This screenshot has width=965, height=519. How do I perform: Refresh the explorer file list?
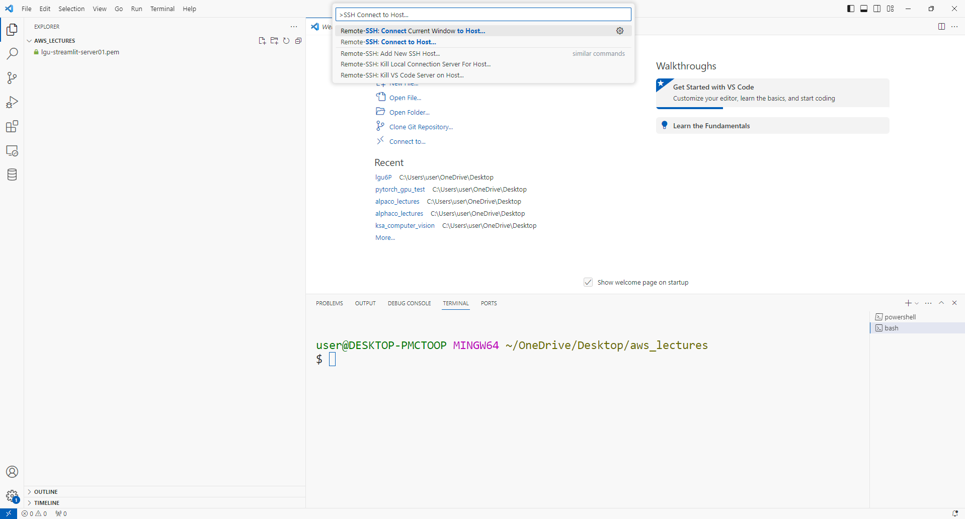(286, 41)
